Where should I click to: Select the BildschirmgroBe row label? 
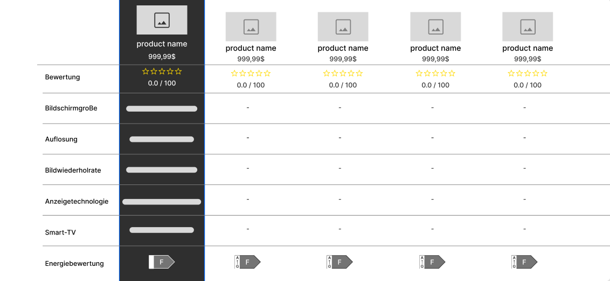click(71, 108)
